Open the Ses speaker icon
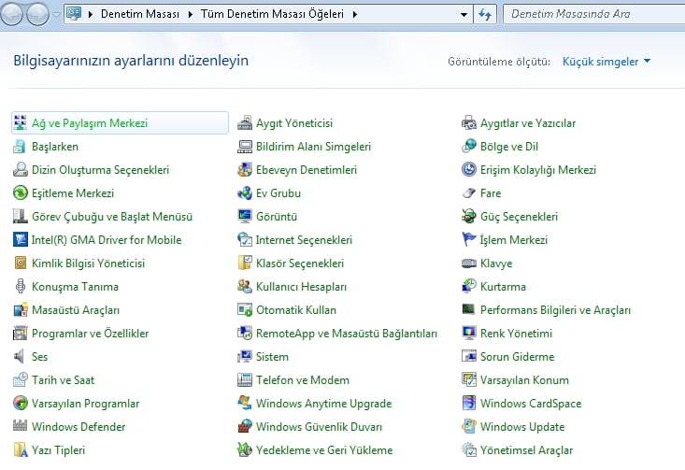The height and width of the screenshot is (470, 685). coord(21,356)
